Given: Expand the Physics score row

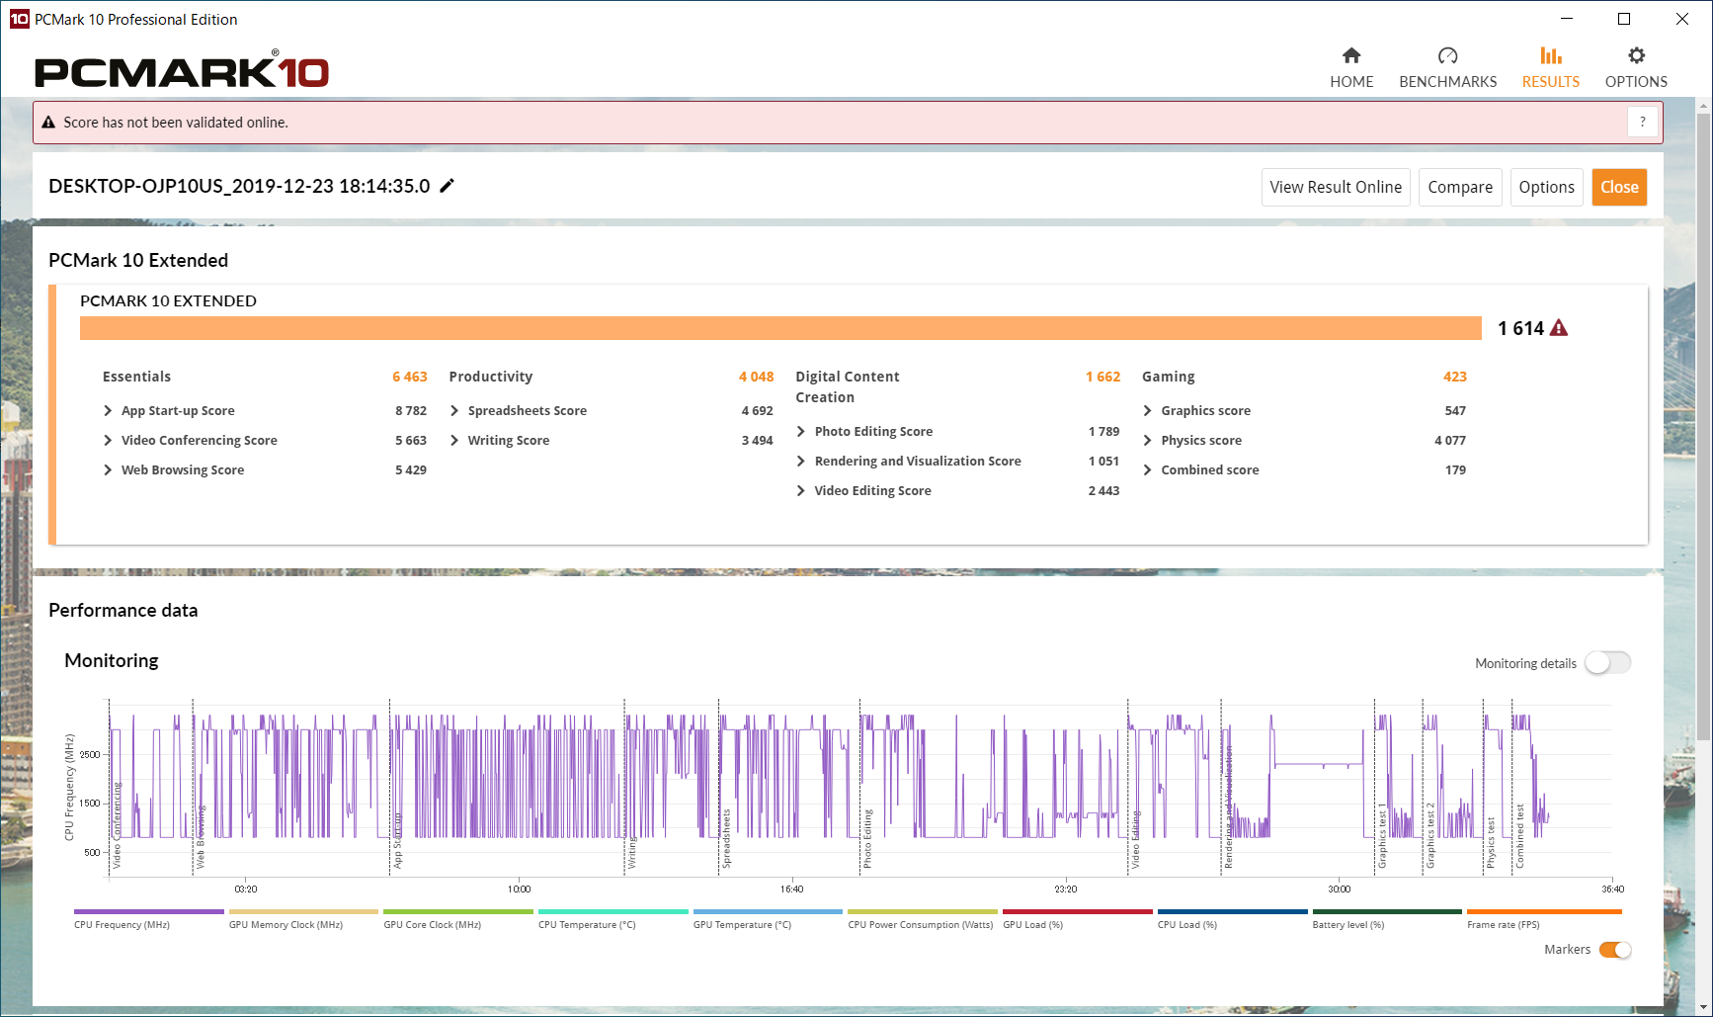Looking at the screenshot, I should [1147, 441].
